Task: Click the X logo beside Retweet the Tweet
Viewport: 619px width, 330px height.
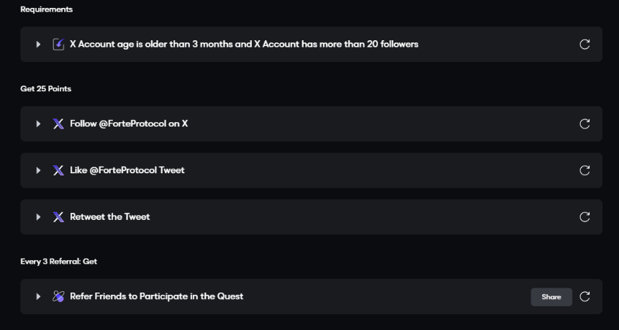Action: click(58, 217)
